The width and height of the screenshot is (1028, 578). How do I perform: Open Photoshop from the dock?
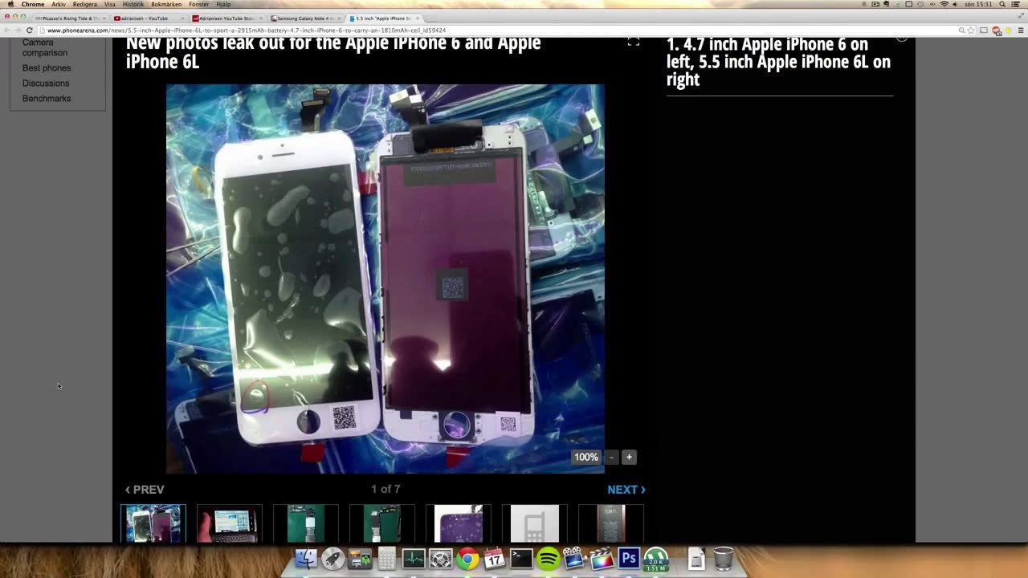point(629,558)
